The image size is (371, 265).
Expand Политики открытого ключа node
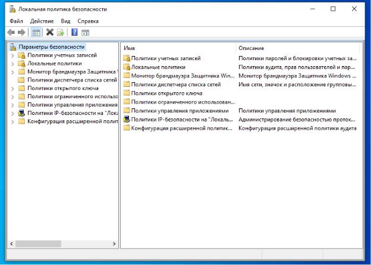coord(12,88)
